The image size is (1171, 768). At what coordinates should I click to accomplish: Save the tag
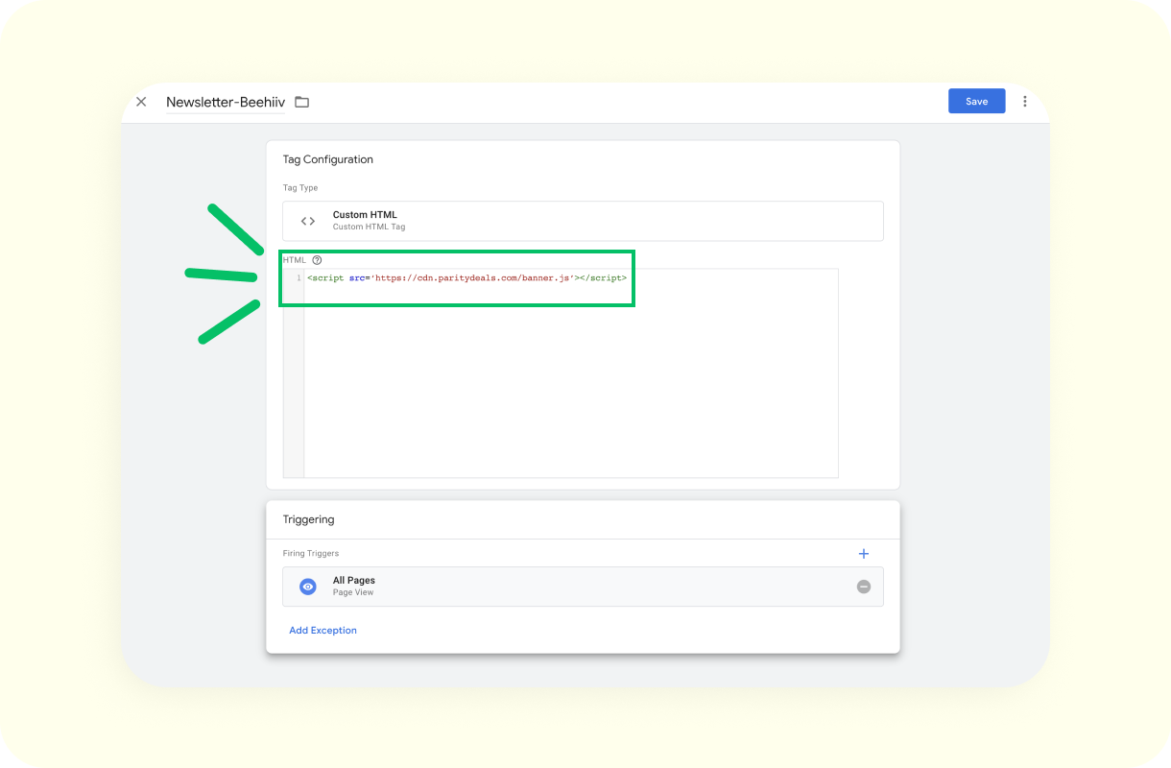click(976, 101)
